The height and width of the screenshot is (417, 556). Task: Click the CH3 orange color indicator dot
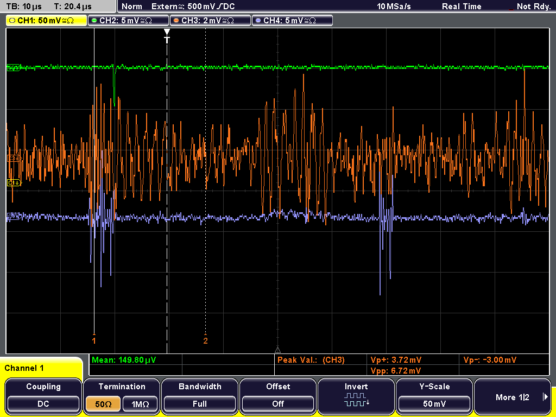pos(176,21)
